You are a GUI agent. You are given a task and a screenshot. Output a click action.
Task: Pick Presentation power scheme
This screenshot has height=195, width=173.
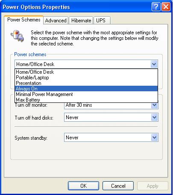[x=86, y=83]
